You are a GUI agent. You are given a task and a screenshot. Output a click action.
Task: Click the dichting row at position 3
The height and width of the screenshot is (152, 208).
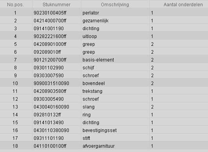104,29
